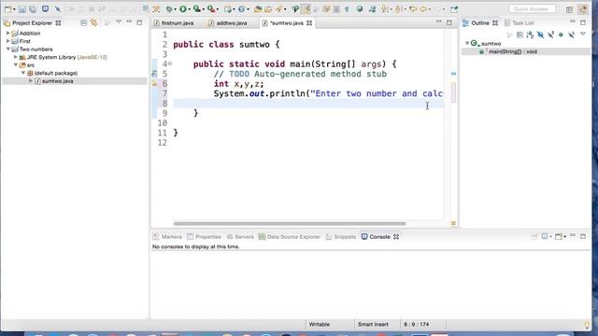Toggle Link with Editor in Project Explorer
This screenshot has height=336, width=598.
(x=93, y=22)
